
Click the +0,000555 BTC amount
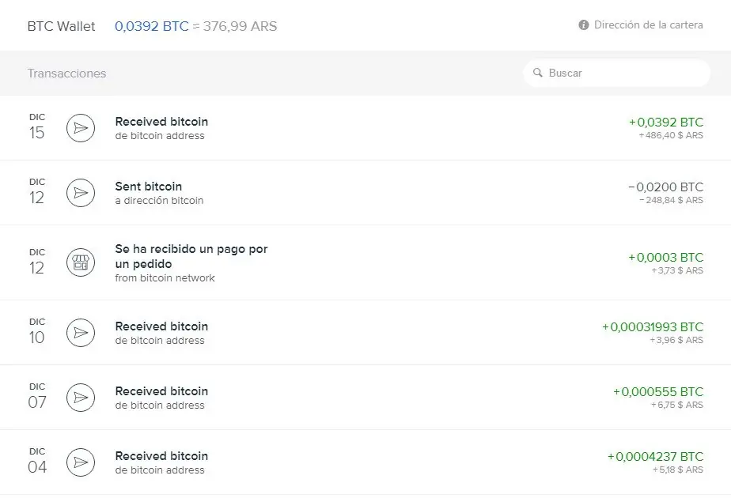click(657, 391)
